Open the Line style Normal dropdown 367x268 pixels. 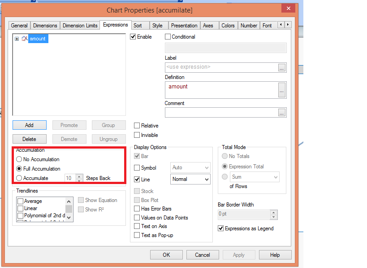point(190,179)
